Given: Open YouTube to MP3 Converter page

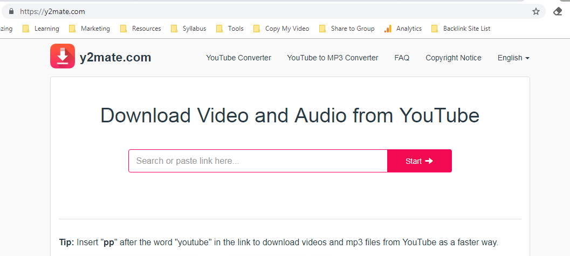Looking at the screenshot, I should coord(333,58).
